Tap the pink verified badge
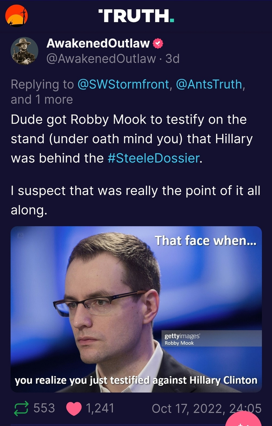The width and height of the screenshot is (272, 426). point(158,43)
